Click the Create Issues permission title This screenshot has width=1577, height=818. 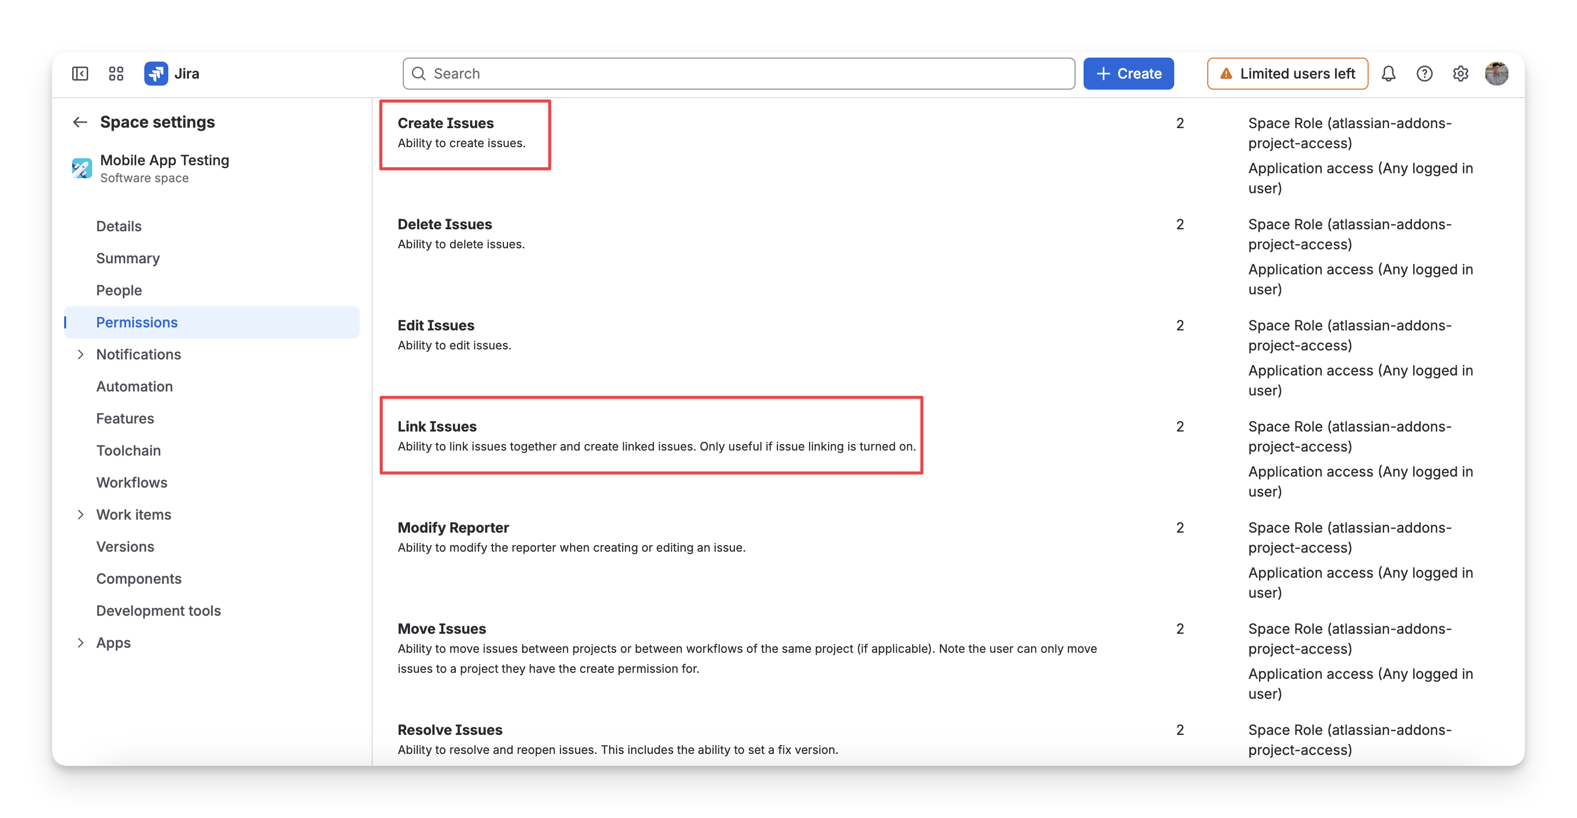[x=446, y=123]
